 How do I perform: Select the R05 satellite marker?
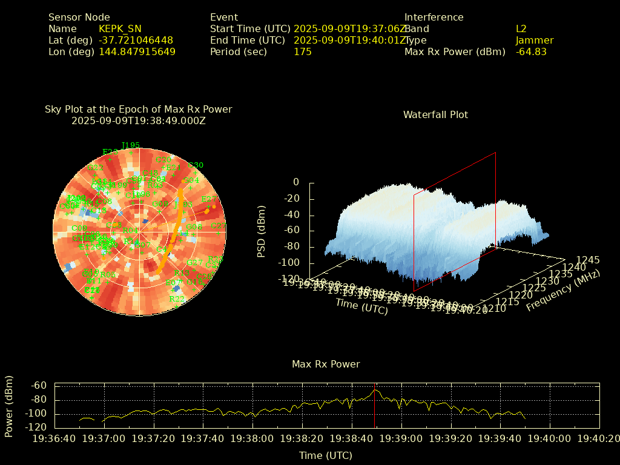(x=108, y=275)
